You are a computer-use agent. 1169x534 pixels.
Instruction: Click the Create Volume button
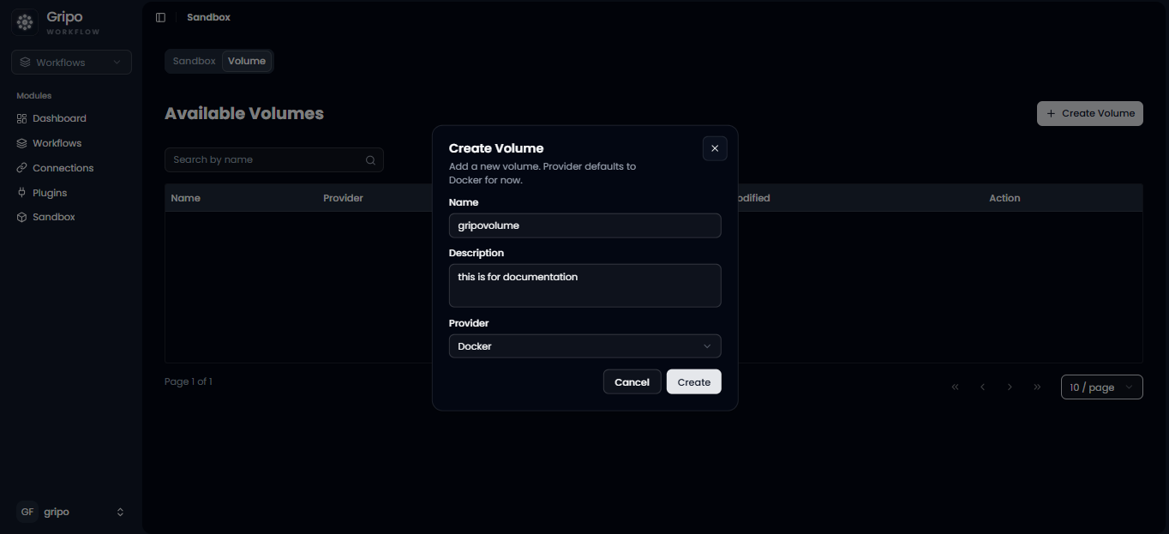pyautogui.click(x=1090, y=113)
